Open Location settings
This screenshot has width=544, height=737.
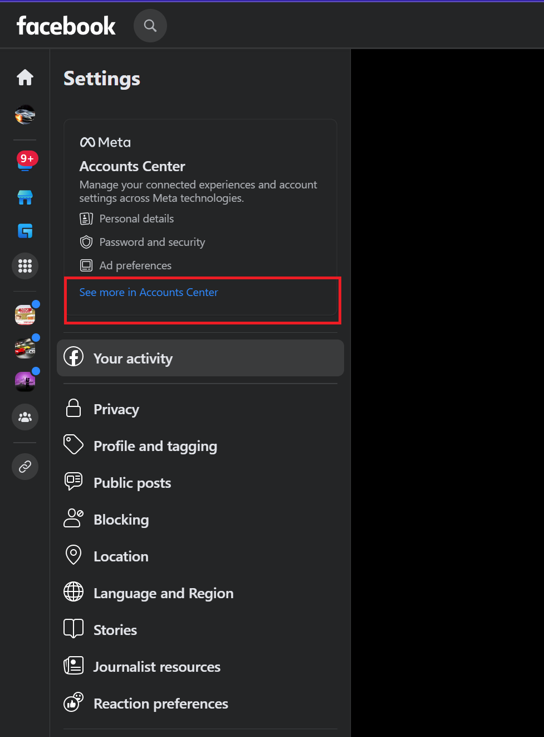pos(200,556)
